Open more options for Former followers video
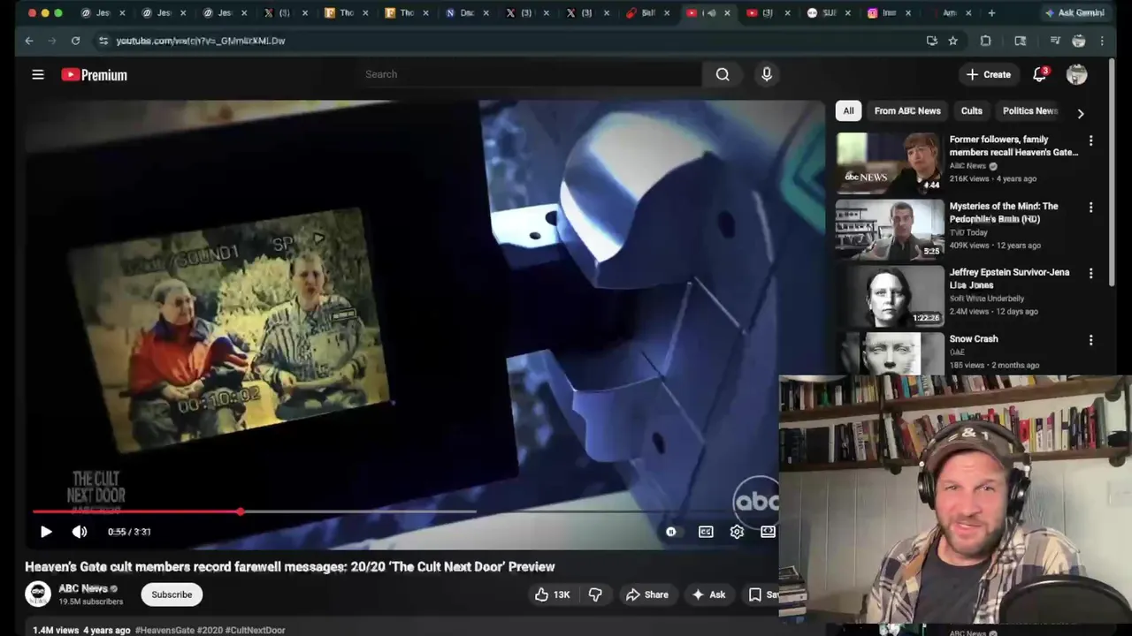 pos(1090,140)
